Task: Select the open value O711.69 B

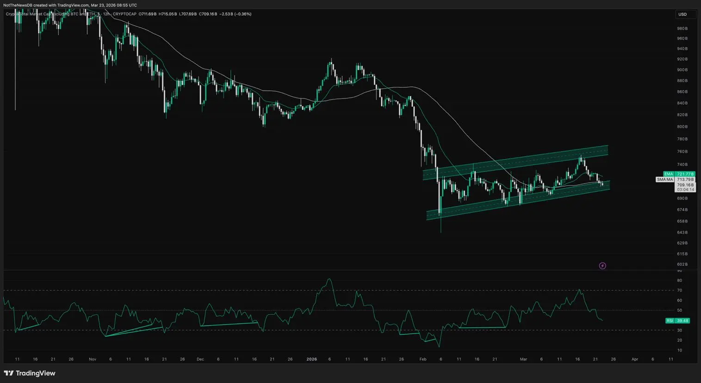Action: coord(148,14)
